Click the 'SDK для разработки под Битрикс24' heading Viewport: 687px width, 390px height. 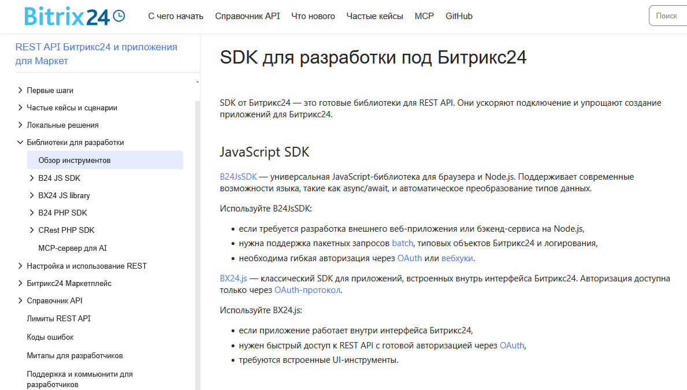(x=373, y=57)
